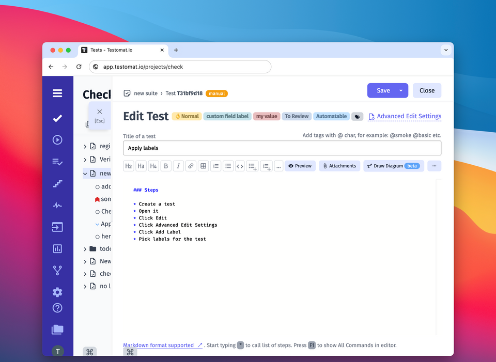This screenshot has height=362, width=496.
Task: Click the manual badge
Action: [x=216, y=93]
